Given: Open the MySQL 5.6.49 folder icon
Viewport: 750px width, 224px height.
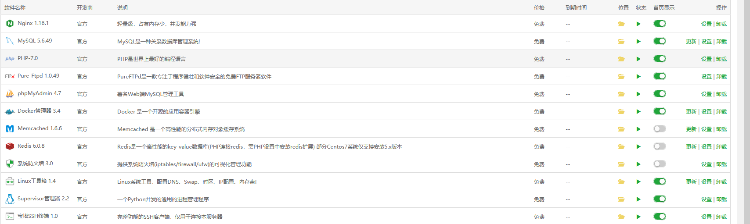Looking at the screenshot, I should coord(621,41).
